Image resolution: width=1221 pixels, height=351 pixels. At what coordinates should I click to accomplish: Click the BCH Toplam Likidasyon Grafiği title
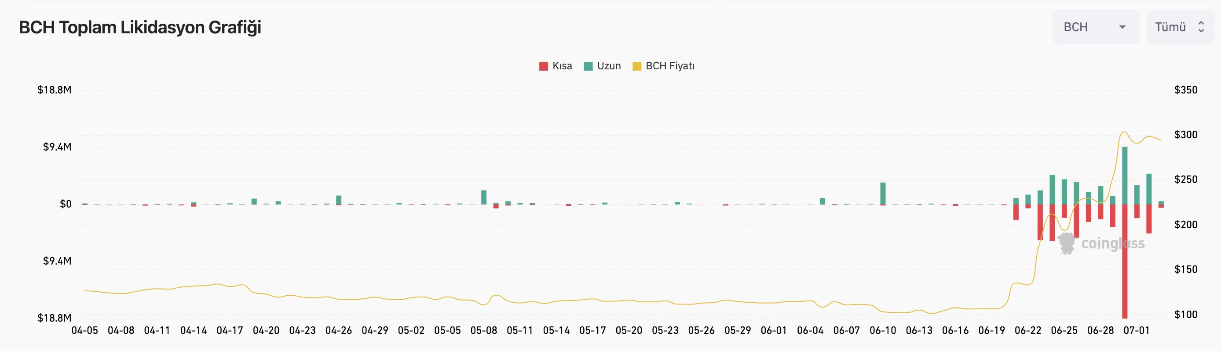point(140,28)
